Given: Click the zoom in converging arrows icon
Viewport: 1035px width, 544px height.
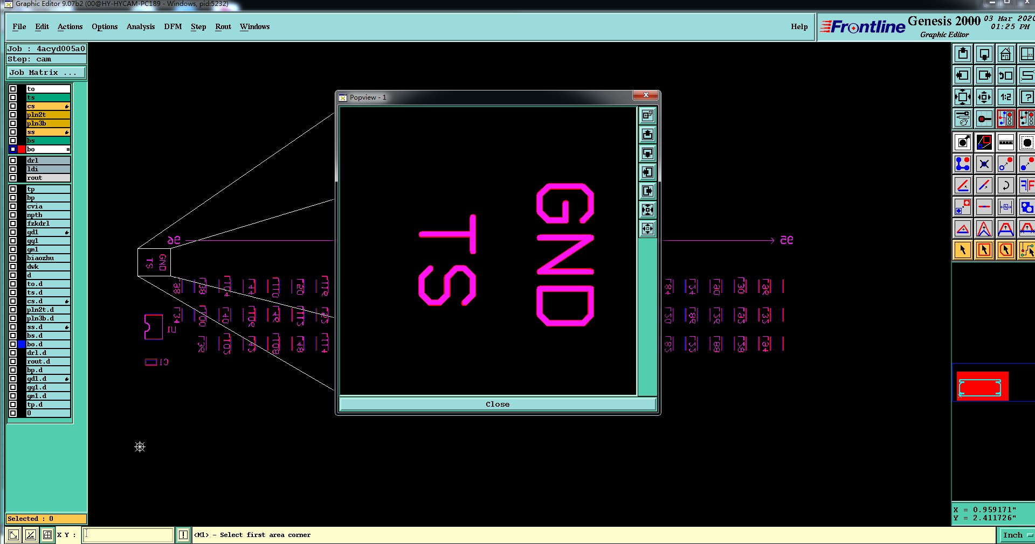Looking at the screenshot, I should 963,97.
